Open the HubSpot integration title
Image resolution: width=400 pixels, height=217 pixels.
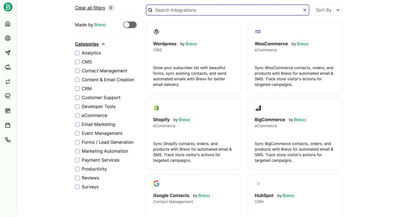(264, 196)
